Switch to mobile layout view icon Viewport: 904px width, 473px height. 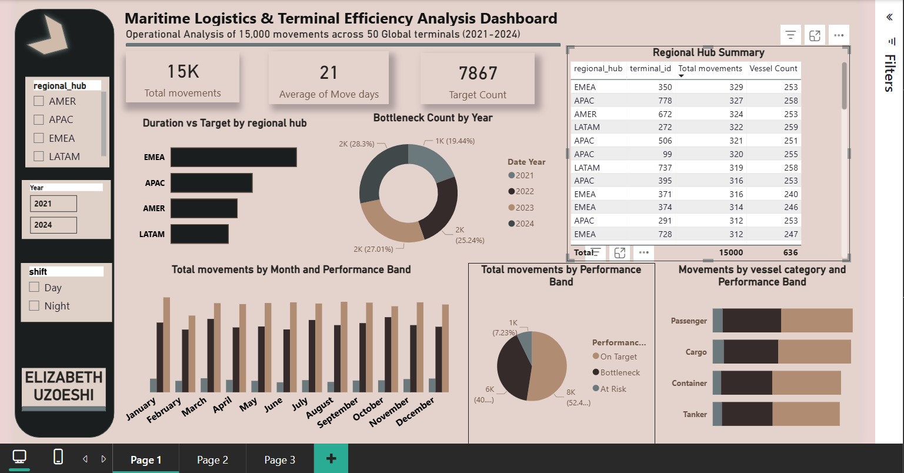pos(58,457)
